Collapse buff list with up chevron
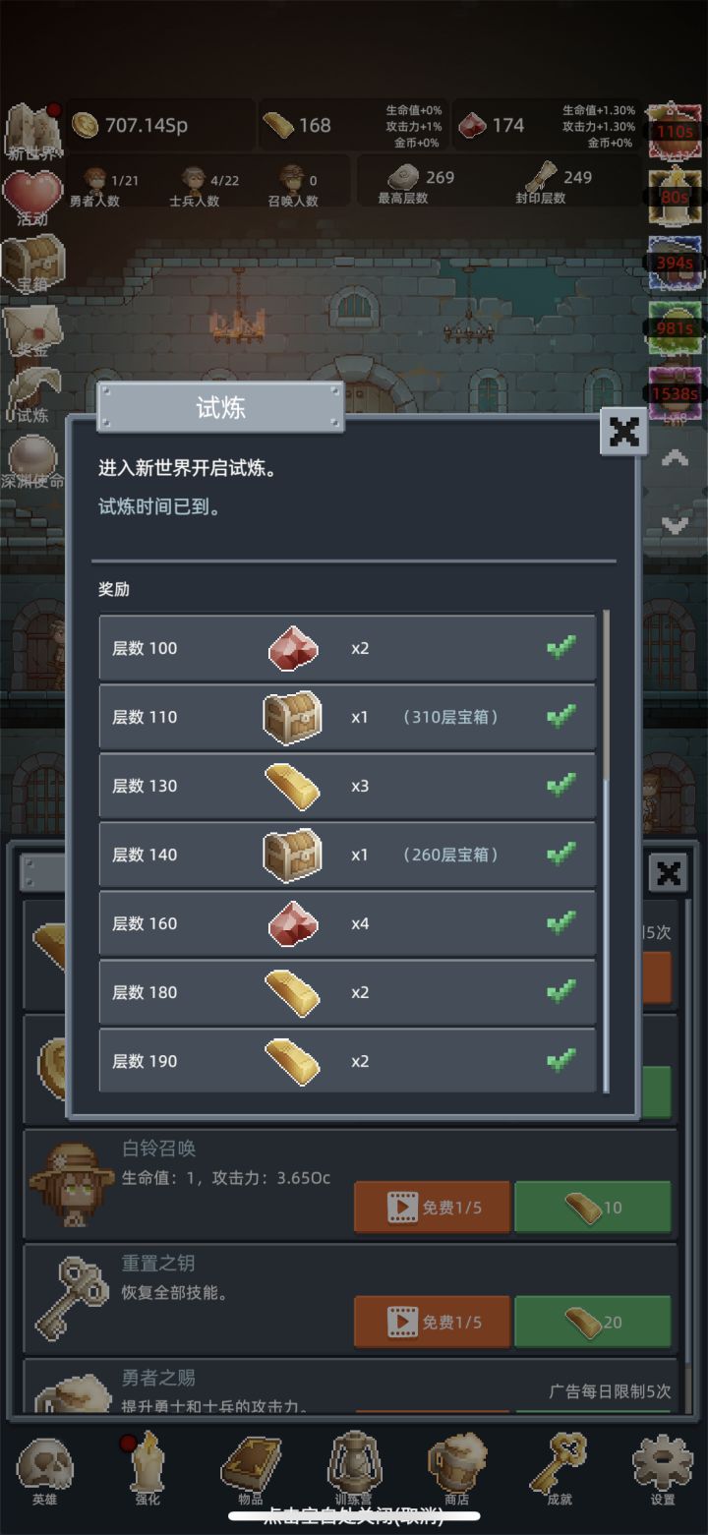 [675, 457]
